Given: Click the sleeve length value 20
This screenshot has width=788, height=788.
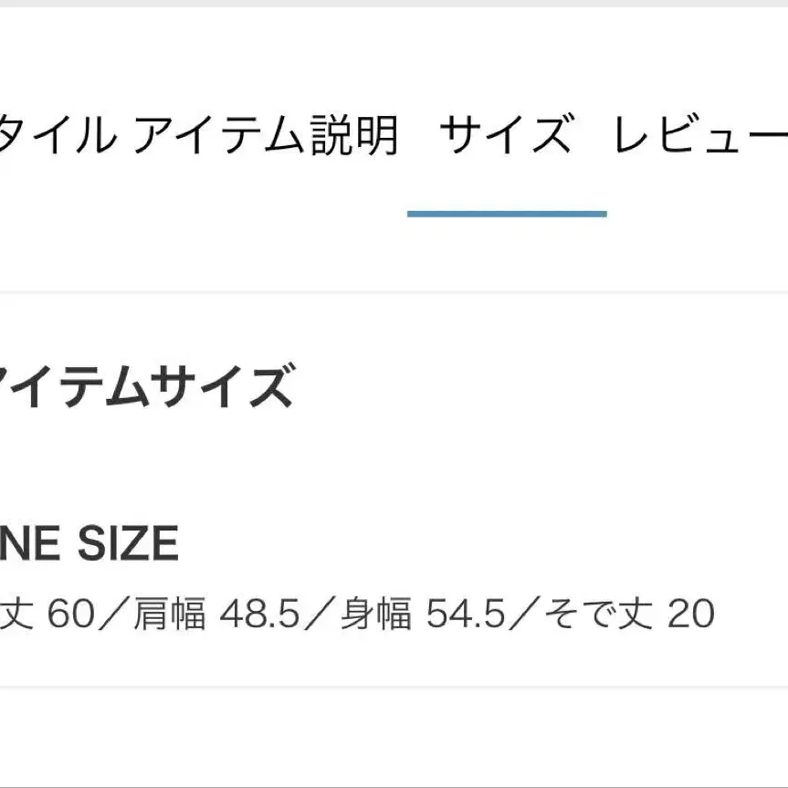Looking at the screenshot, I should point(691,615).
